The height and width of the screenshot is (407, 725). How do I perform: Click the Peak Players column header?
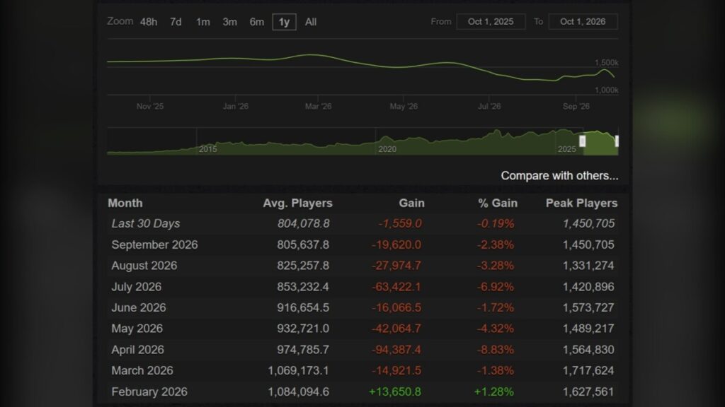point(582,203)
